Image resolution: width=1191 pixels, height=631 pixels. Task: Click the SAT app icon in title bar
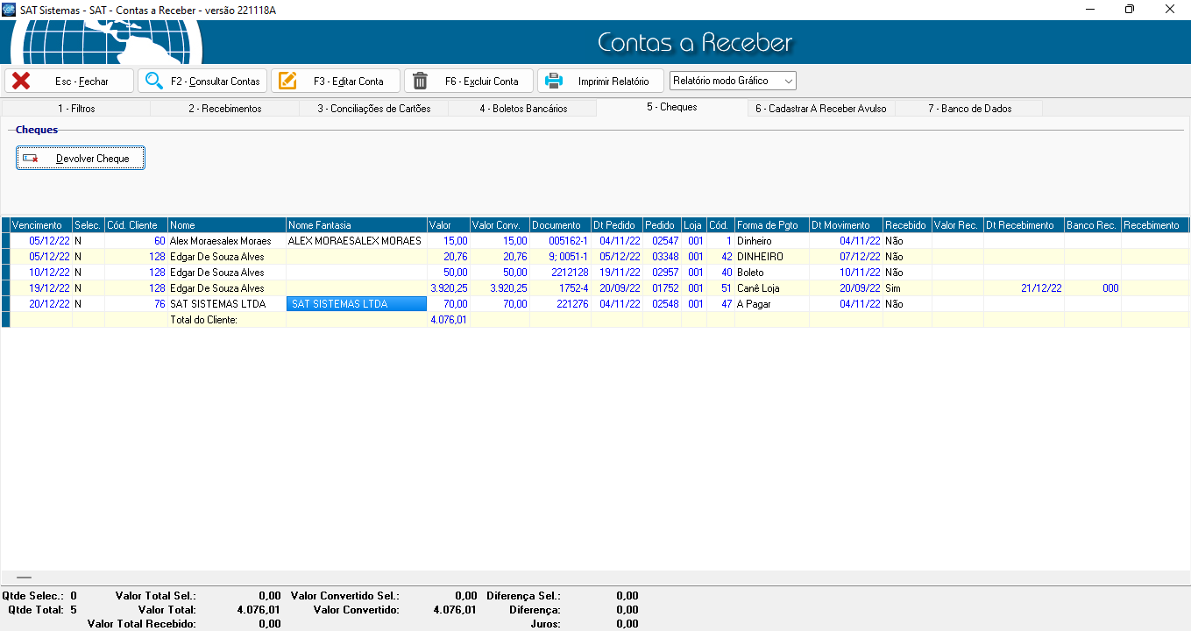point(9,9)
